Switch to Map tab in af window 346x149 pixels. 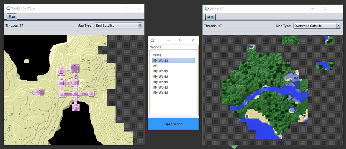point(210,17)
